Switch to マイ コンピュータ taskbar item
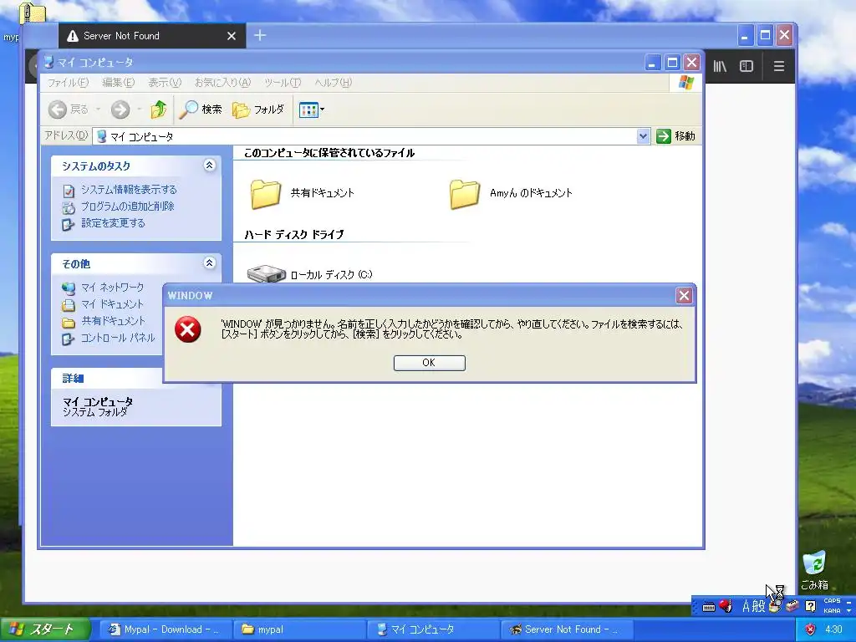This screenshot has width=856, height=642. click(432, 629)
